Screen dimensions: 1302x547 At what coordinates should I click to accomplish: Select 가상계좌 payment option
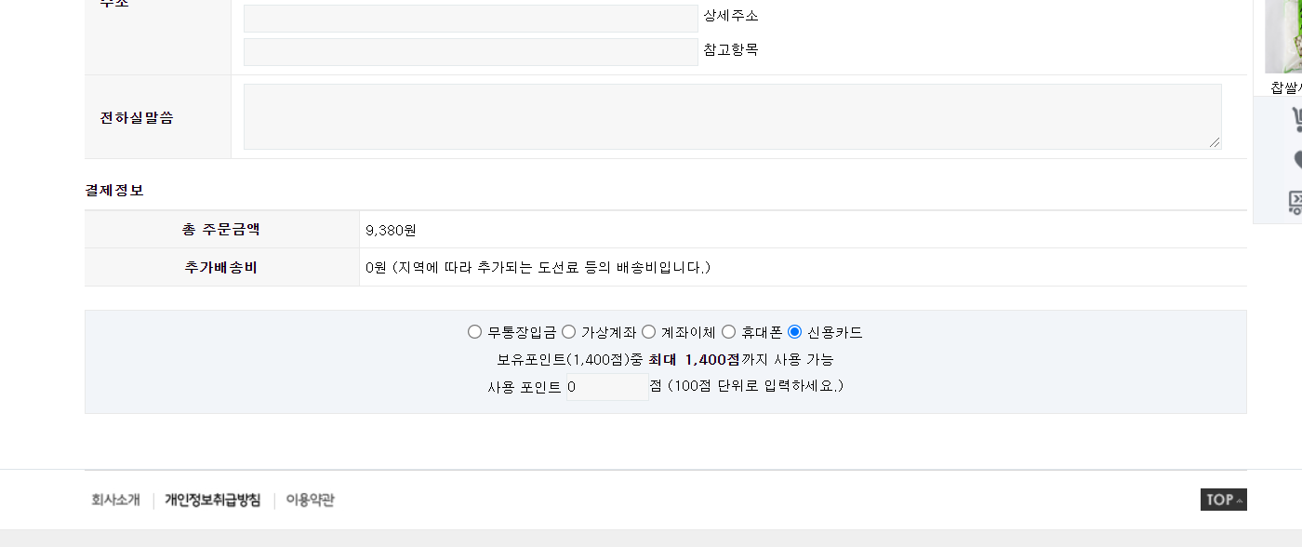(x=568, y=332)
